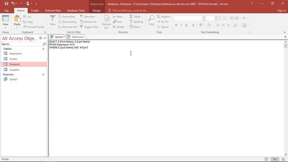Click the Undo icon in title bar
Viewport: 288px width, 162px height.
tap(13, 4)
